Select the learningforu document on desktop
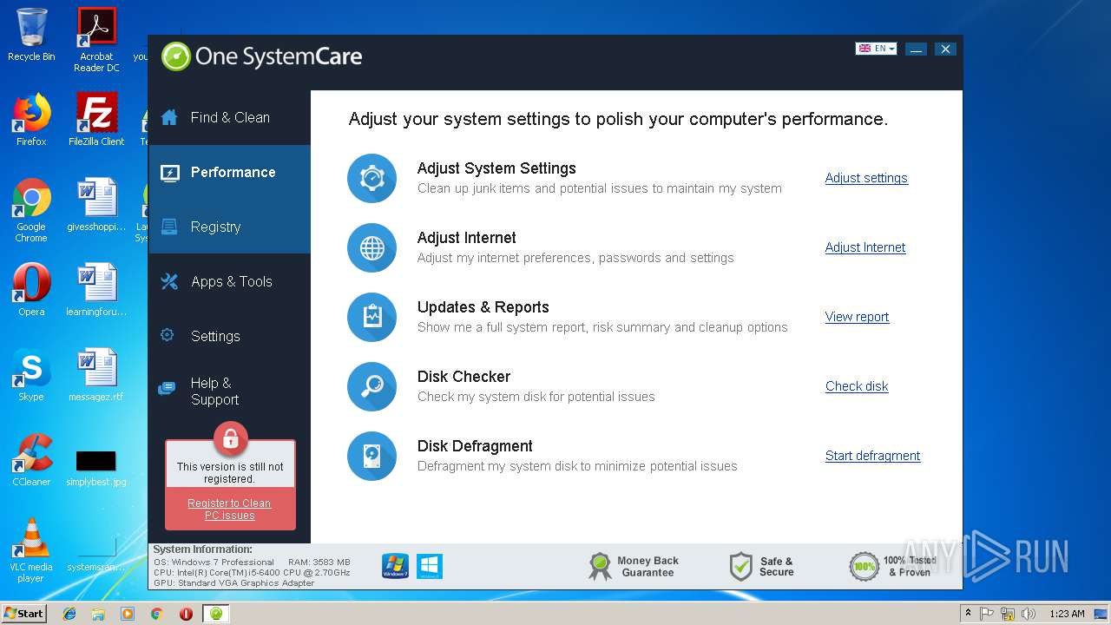1111x625 pixels. tap(96, 290)
